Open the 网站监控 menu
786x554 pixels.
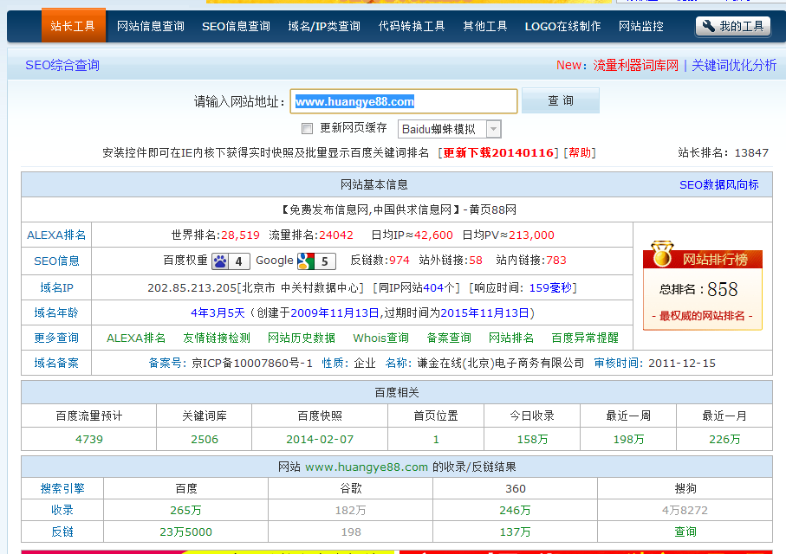[x=641, y=26]
